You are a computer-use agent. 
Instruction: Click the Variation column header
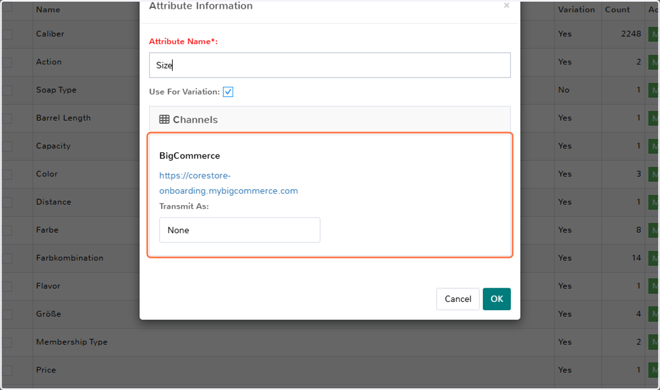(576, 9)
